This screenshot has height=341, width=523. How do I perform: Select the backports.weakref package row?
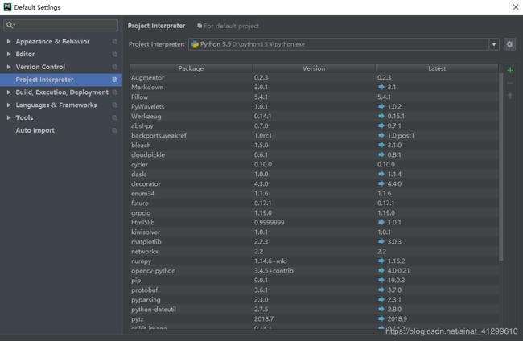coord(314,135)
